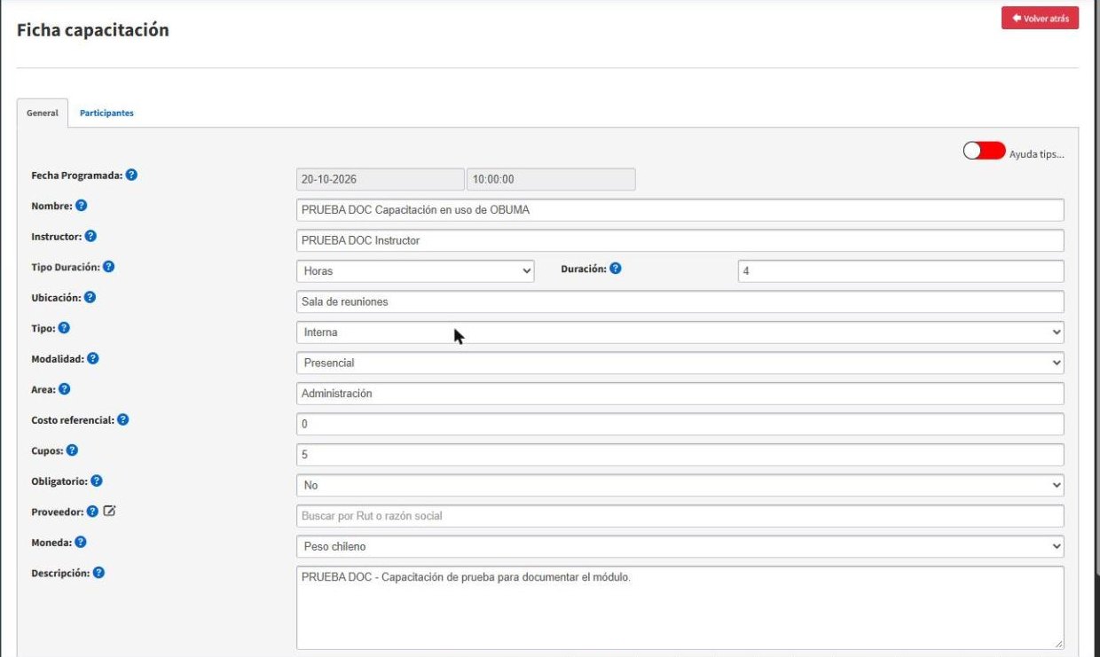Screen dimensions: 1100x657
Task: Click the Costo referencial help icon
Action: pos(123,419)
